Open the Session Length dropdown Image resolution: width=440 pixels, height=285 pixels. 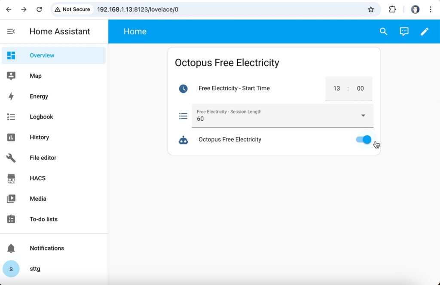click(282, 116)
